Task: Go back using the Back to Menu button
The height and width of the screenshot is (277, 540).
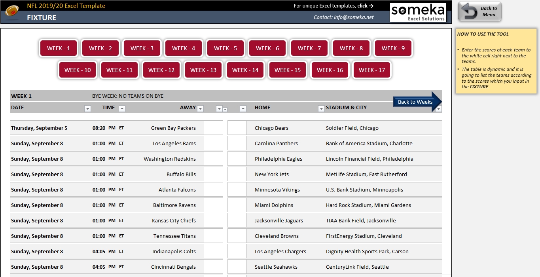Action: [x=480, y=12]
